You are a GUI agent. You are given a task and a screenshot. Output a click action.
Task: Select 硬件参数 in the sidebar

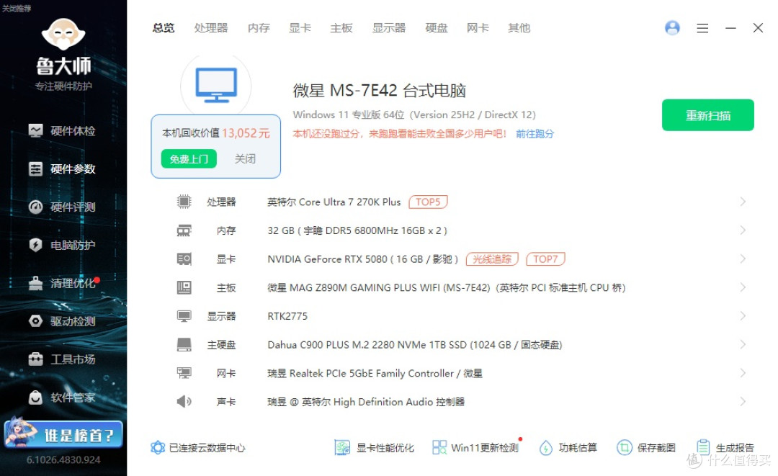pyautogui.click(x=62, y=169)
